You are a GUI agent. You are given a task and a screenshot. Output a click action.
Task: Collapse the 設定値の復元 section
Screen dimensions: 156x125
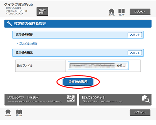tap(135, 53)
